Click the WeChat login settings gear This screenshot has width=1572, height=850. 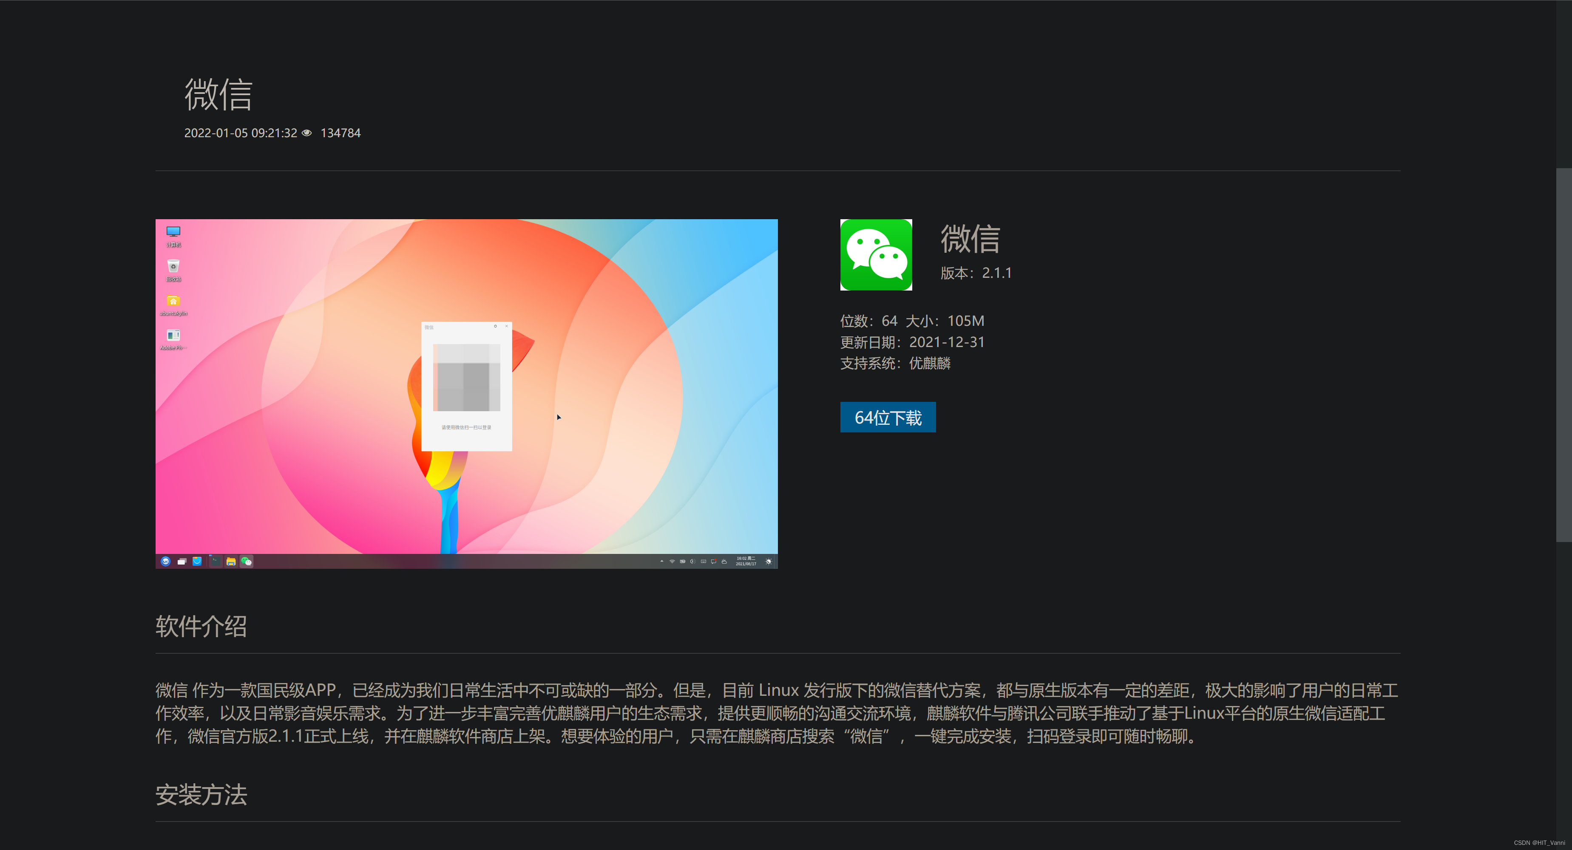point(495,326)
